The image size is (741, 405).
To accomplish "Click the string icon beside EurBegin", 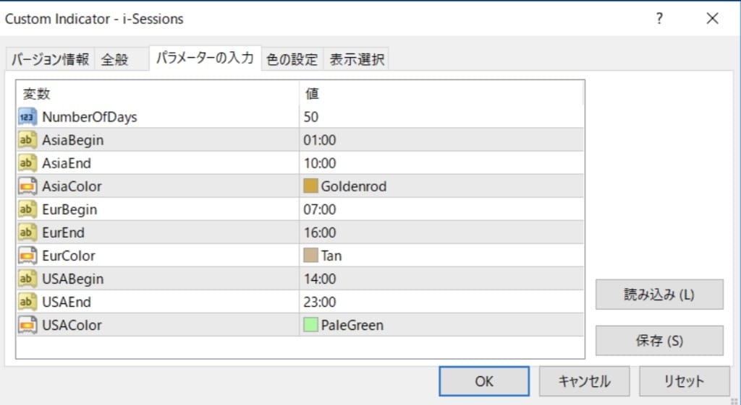I will (27, 209).
